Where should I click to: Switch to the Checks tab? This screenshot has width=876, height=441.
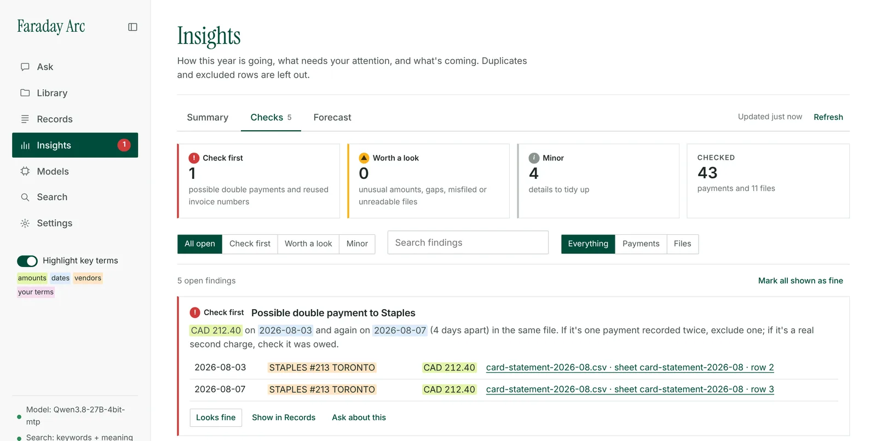pos(271,118)
